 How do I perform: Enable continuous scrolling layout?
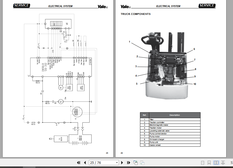[209, 162]
